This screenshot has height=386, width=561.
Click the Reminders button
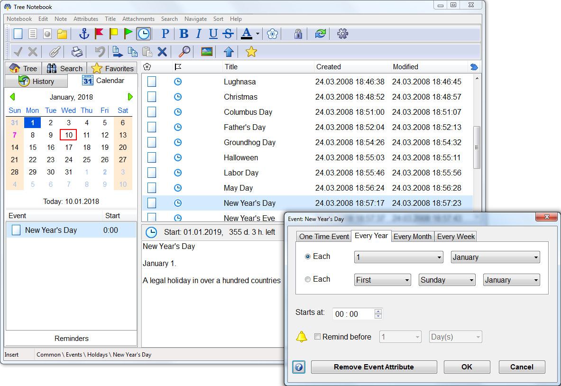point(72,339)
